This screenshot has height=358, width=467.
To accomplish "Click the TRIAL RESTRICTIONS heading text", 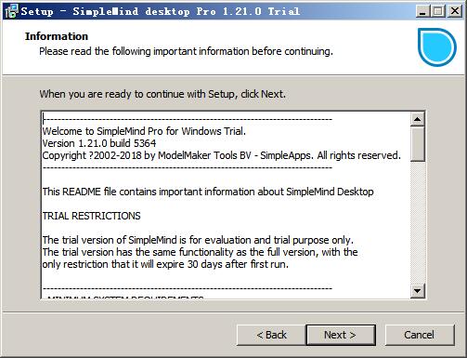I will pyautogui.click(x=91, y=216).
